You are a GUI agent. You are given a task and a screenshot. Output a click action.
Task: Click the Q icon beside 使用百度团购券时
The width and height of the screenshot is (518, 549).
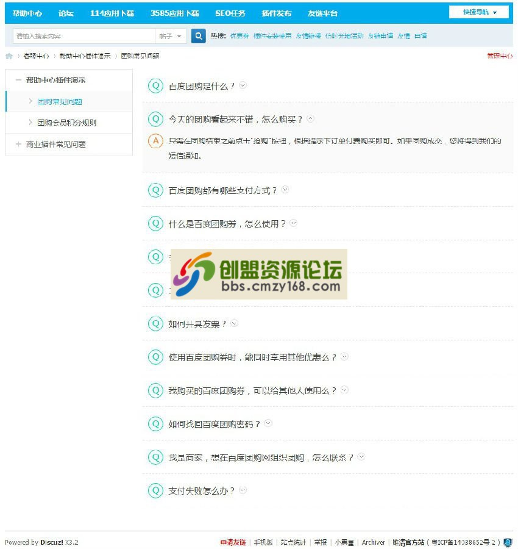pyautogui.click(x=155, y=357)
